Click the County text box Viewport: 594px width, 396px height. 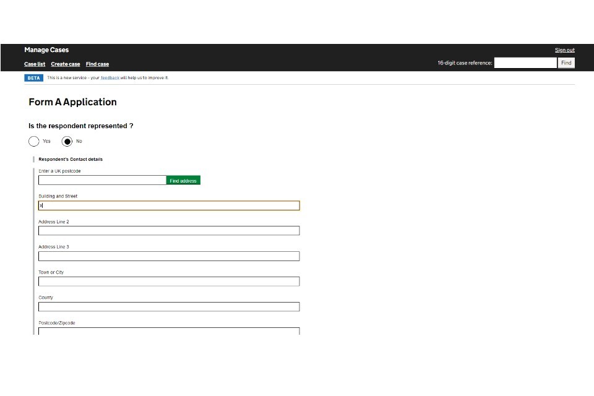coord(169,307)
